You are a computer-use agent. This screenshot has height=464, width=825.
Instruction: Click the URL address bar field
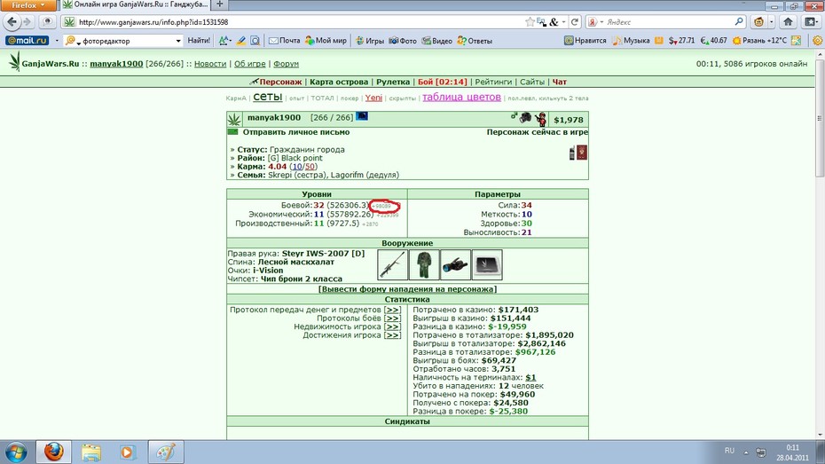(x=300, y=22)
